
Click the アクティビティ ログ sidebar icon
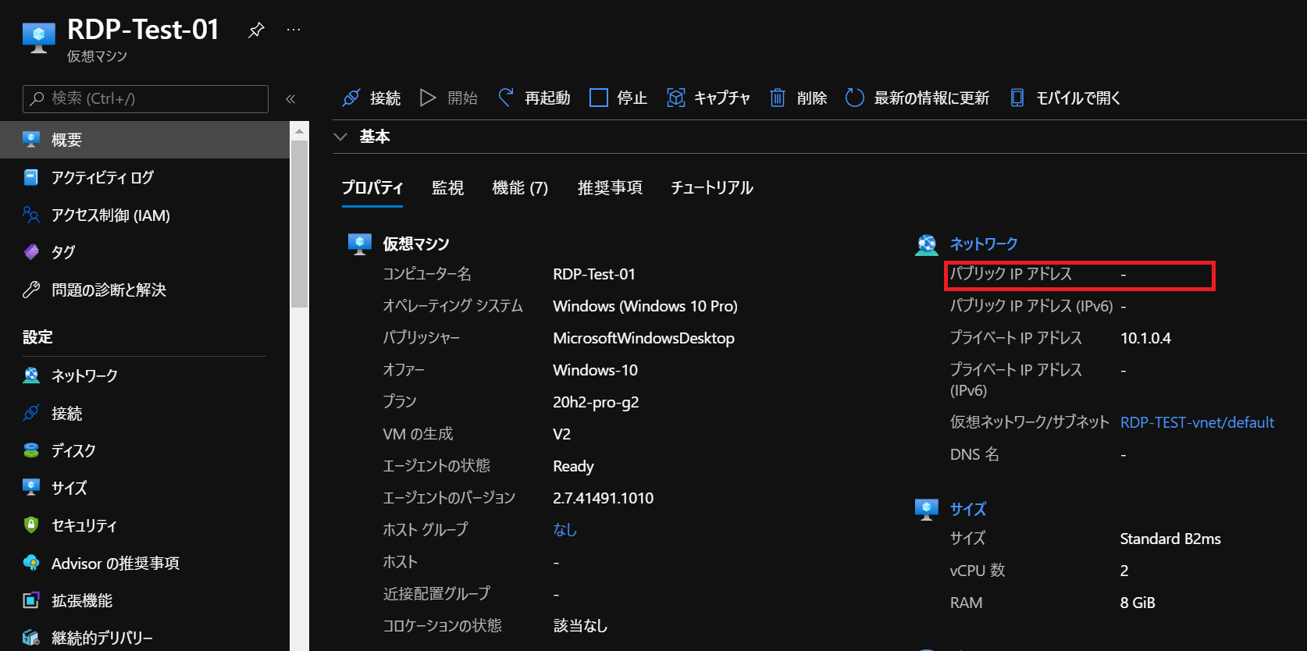[x=31, y=177]
